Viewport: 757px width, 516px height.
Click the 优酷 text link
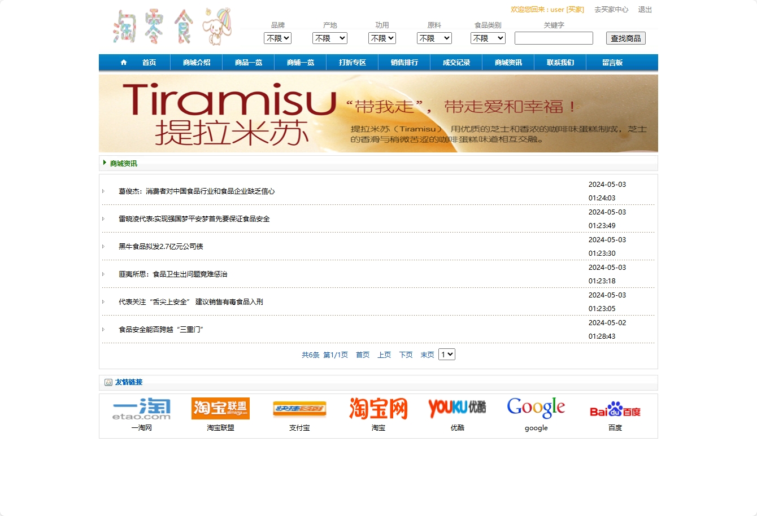point(457,428)
